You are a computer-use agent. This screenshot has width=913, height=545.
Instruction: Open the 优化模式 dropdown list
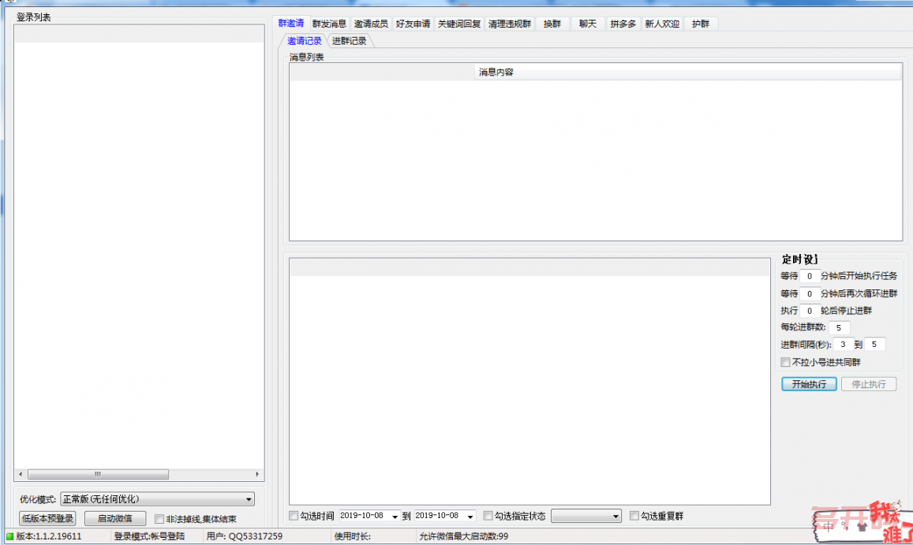tap(249, 499)
